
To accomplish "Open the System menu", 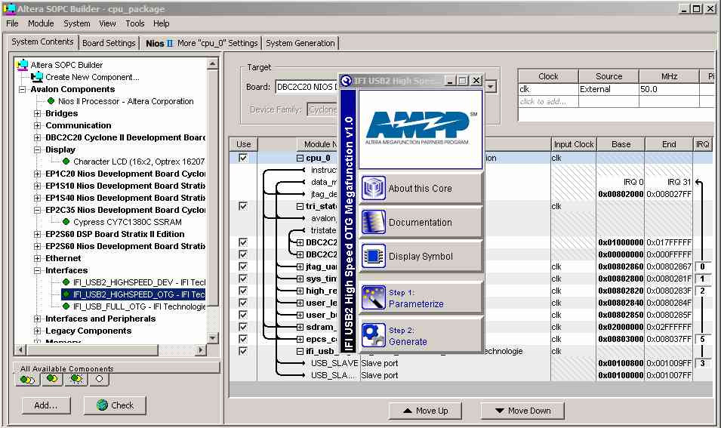I will [x=77, y=23].
